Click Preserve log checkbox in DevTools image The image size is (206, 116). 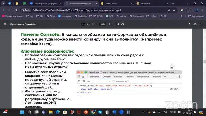(x=114, y=81)
